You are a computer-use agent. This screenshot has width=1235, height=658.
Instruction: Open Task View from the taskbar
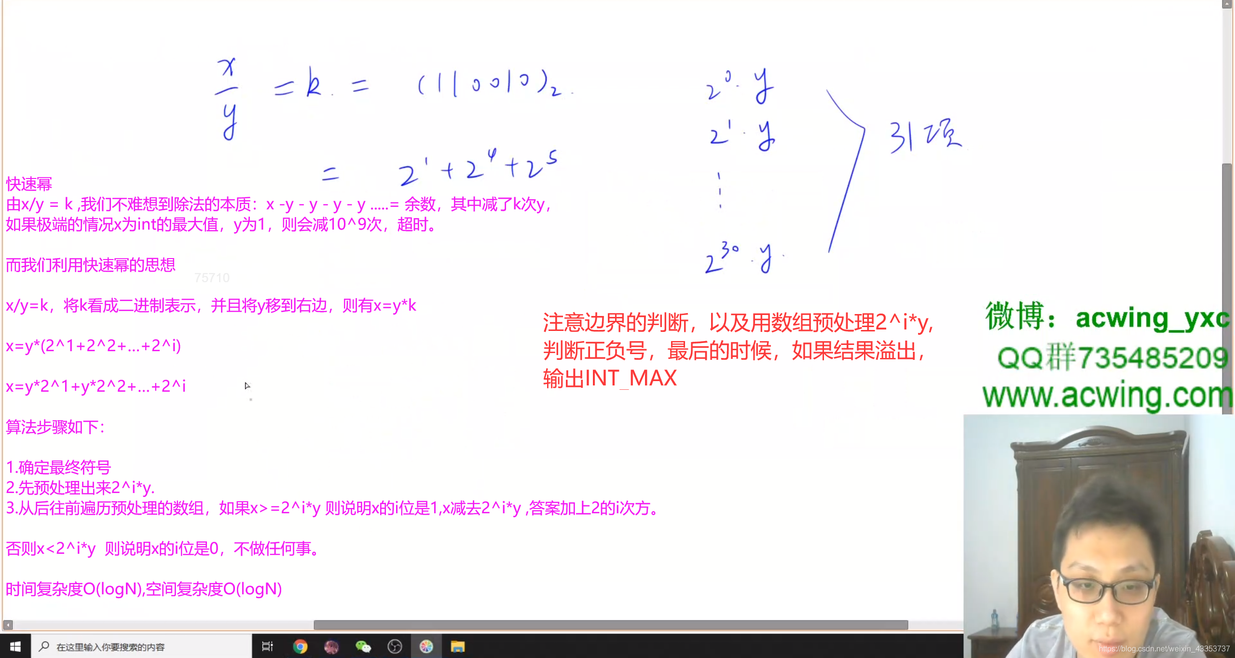267,646
